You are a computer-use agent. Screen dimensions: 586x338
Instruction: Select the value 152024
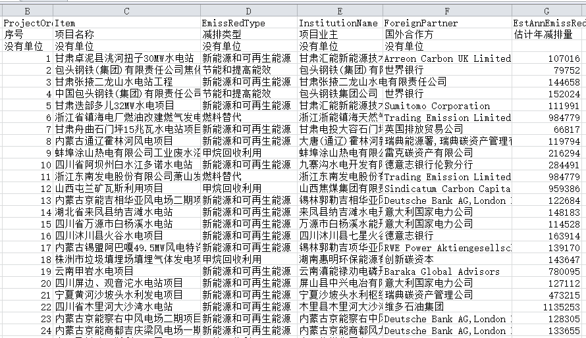pos(546,93)
